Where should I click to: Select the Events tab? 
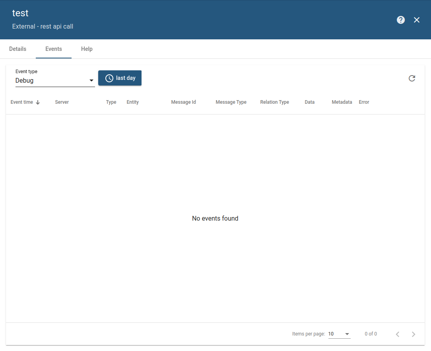53,49
